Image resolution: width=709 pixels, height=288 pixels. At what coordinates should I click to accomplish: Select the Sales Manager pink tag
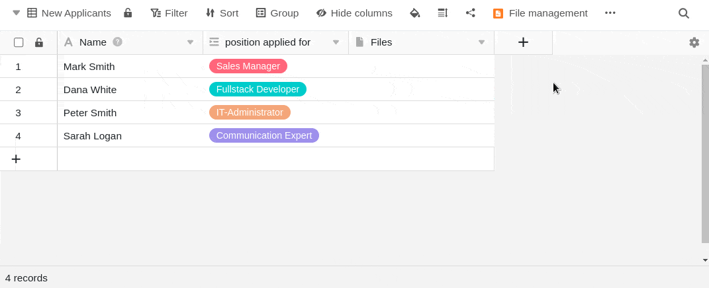click(248, 66)
